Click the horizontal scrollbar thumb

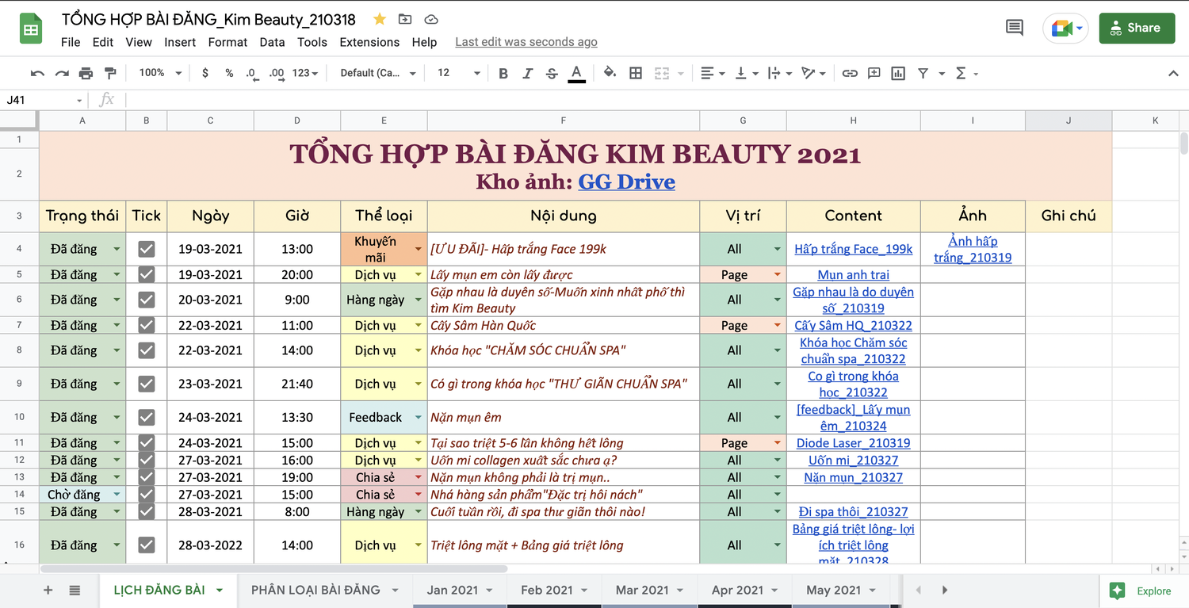coord(273,568)
